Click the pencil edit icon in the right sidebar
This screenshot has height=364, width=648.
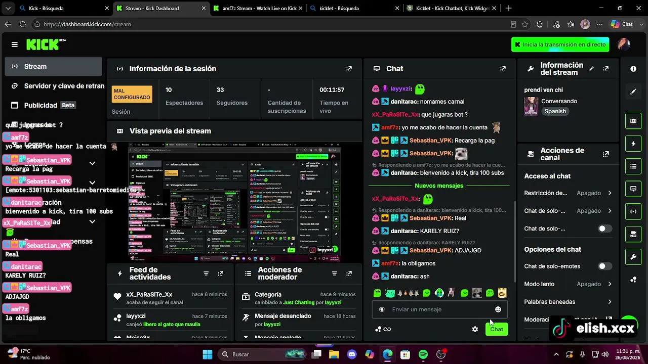click(633, 92)
